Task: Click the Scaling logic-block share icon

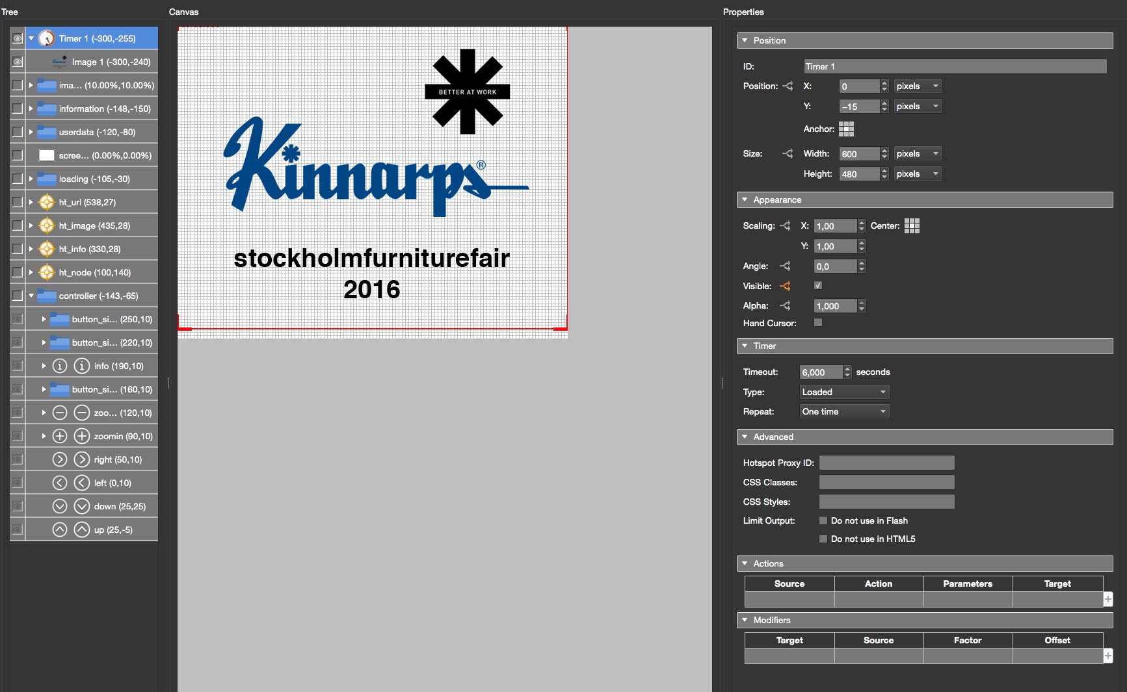Action: pos(785,225)
